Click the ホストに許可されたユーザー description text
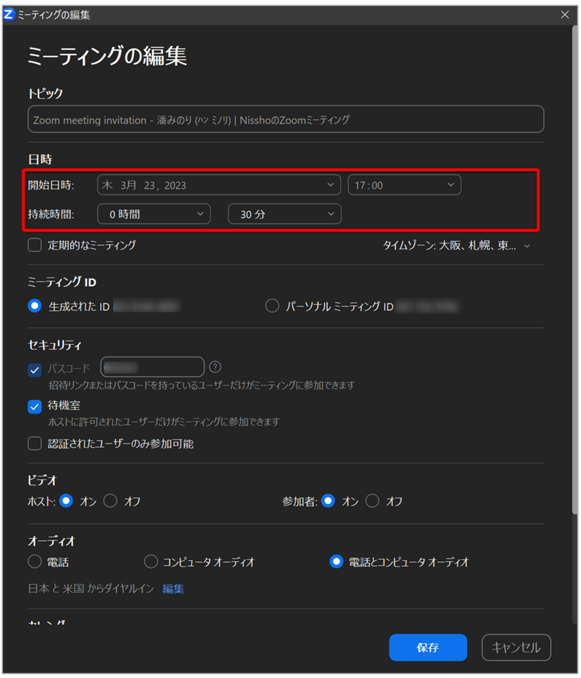The height and width of the screenshot is (678, 581). click(164, 422)
